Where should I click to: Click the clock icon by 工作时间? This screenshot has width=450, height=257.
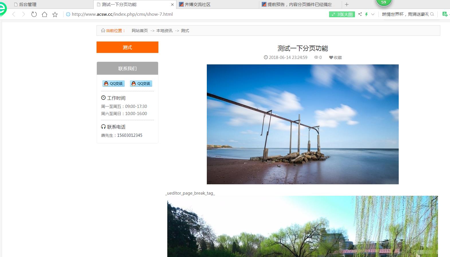pyautogui.click(x=103, y=98)
